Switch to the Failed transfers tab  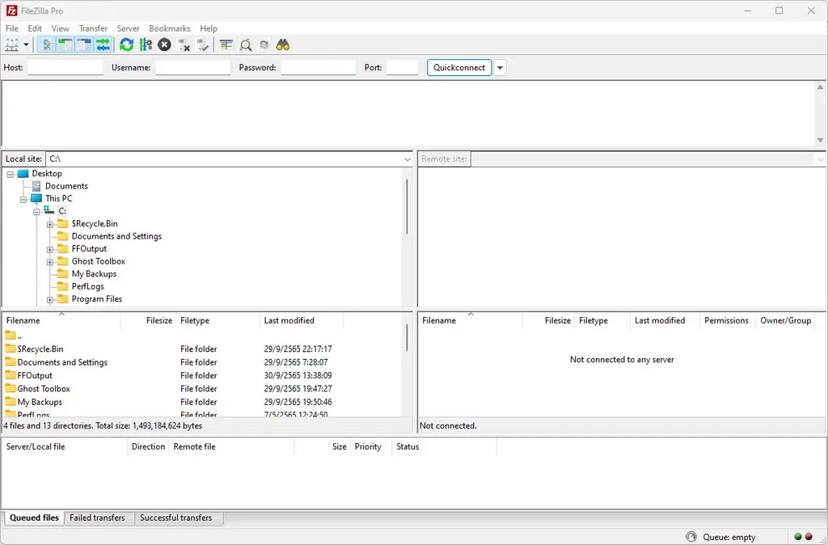point(97,518)
